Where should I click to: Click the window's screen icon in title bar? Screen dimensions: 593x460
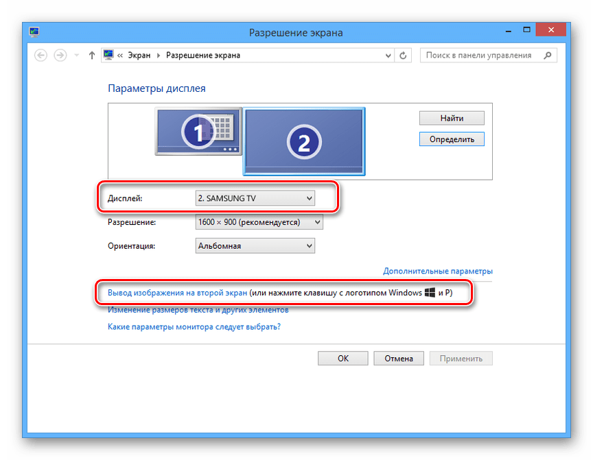(x=34, y=32)
